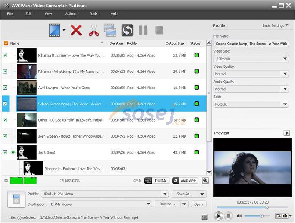Click the Stop conversion toolbar icon

click(159, 30)
